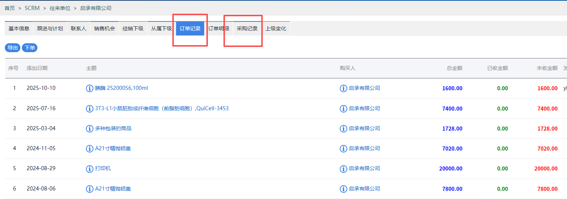Click buyer info icon in row 6
Viewport: 567px width, 199px height.
[343, 189]
